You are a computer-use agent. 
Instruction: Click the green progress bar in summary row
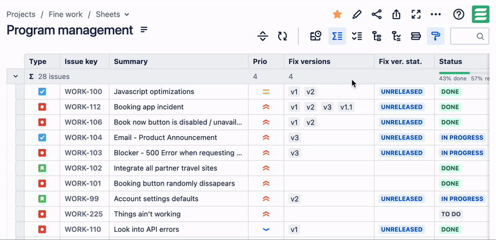click(x=454, y=73)
